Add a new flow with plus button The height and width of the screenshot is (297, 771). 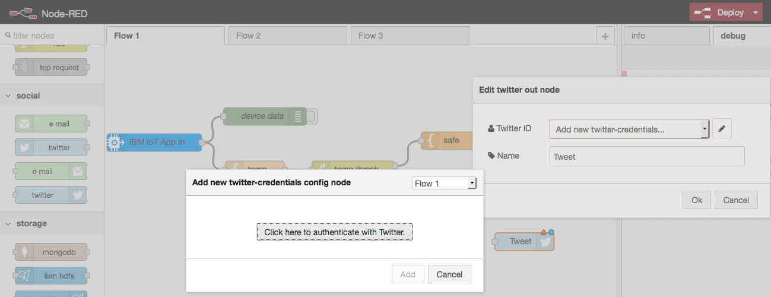[605, 36]
